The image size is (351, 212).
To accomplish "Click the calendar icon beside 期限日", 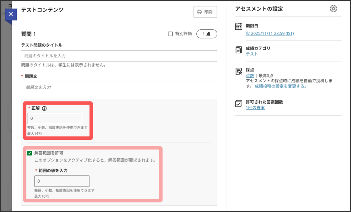I will click(239, 26).
